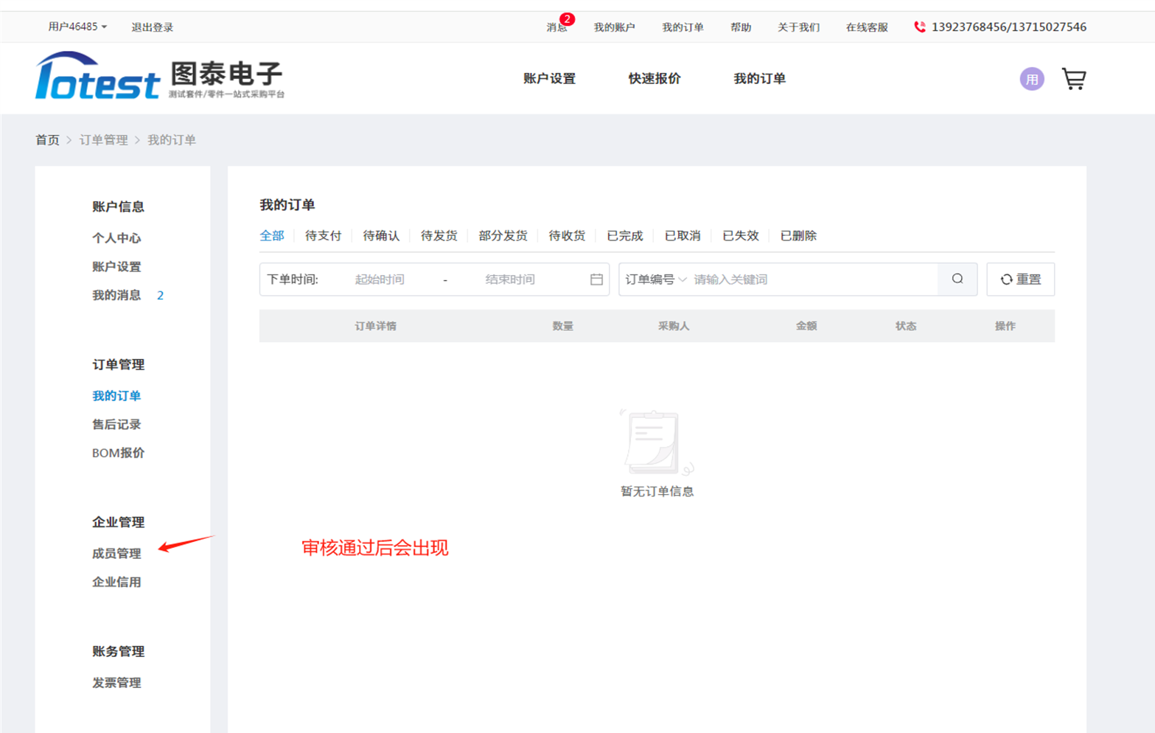Click the search magnifier icon
The width and height of the screenshot is (1155, 733).
click(957, 279)
